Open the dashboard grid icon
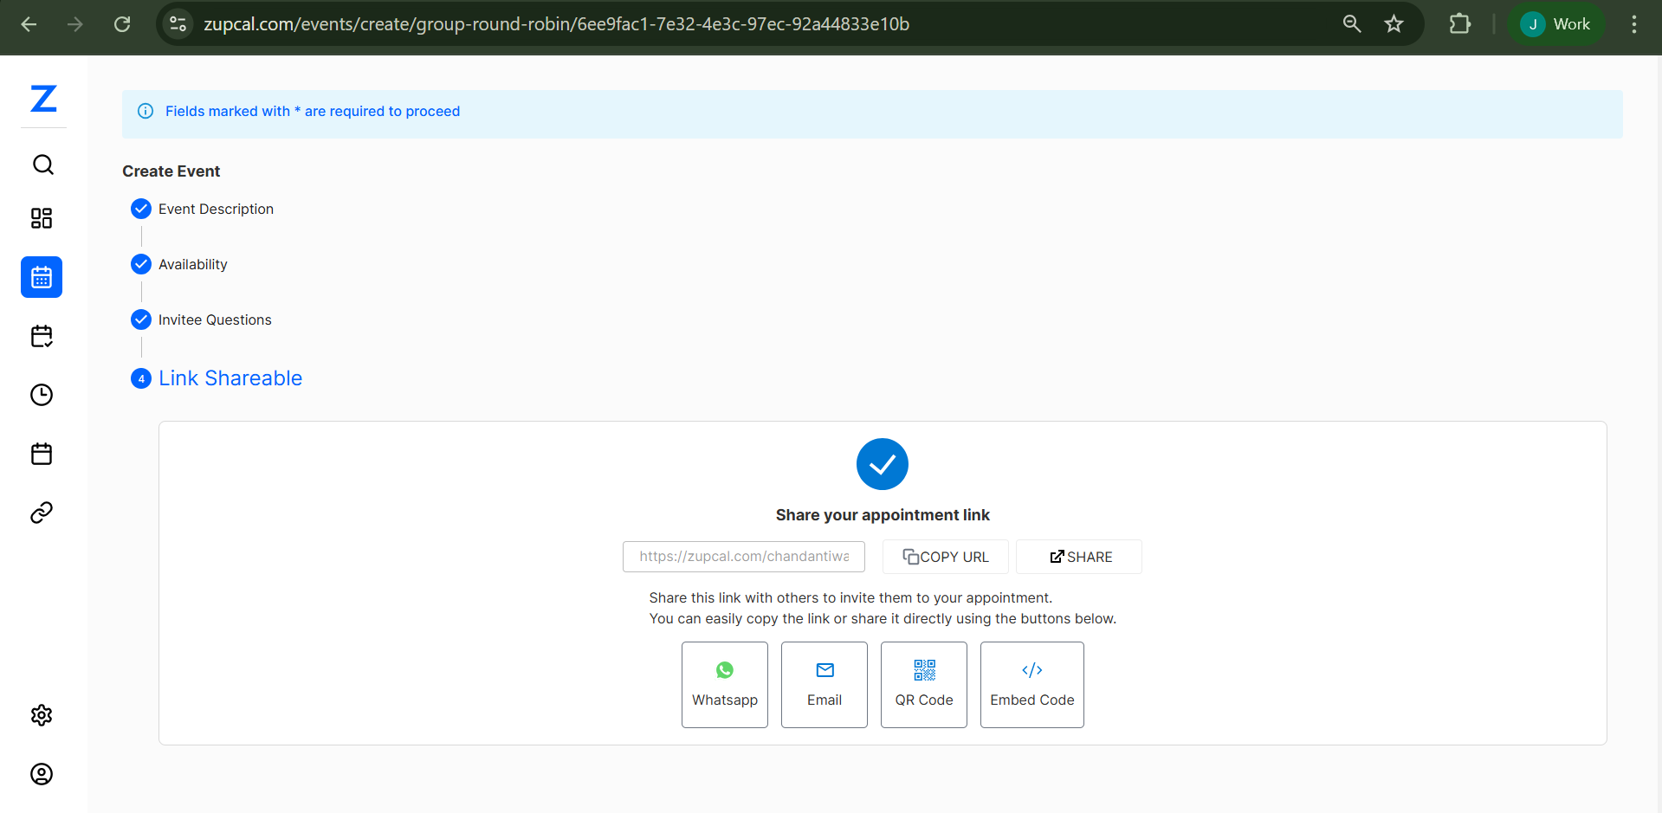1662x813 pixels. coord(42,218)
